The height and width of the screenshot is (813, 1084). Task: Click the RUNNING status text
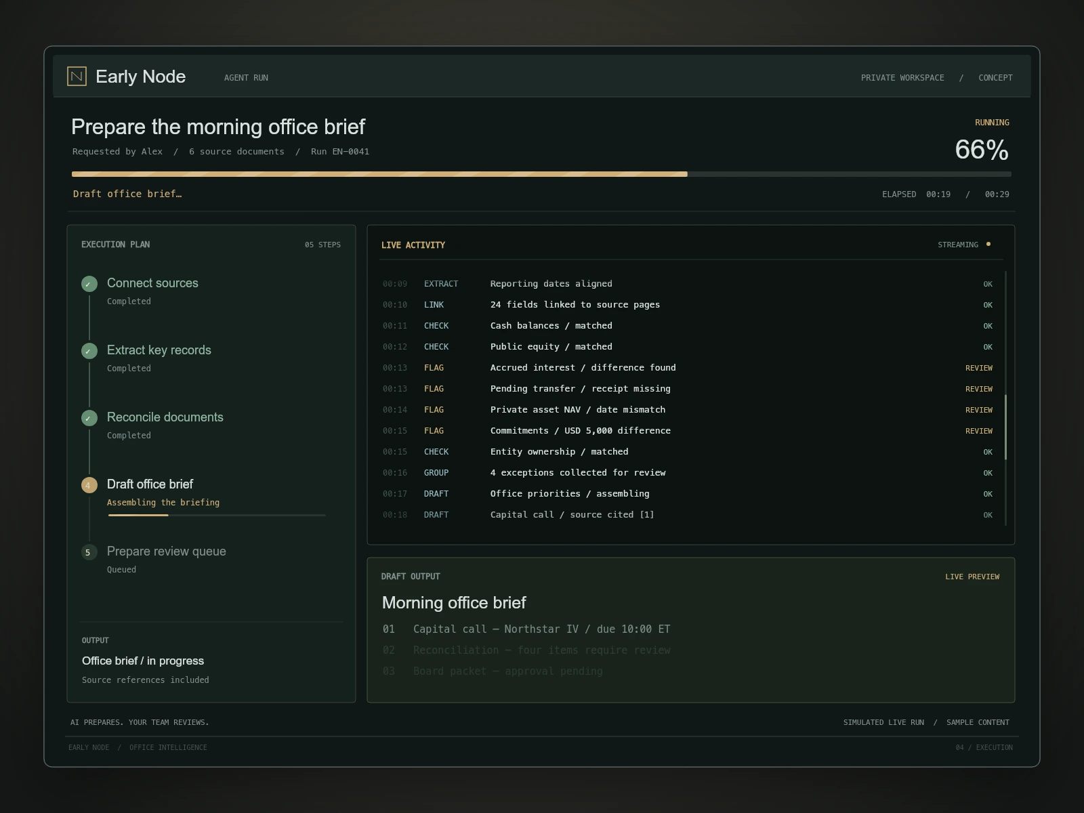tap(992, 123)
